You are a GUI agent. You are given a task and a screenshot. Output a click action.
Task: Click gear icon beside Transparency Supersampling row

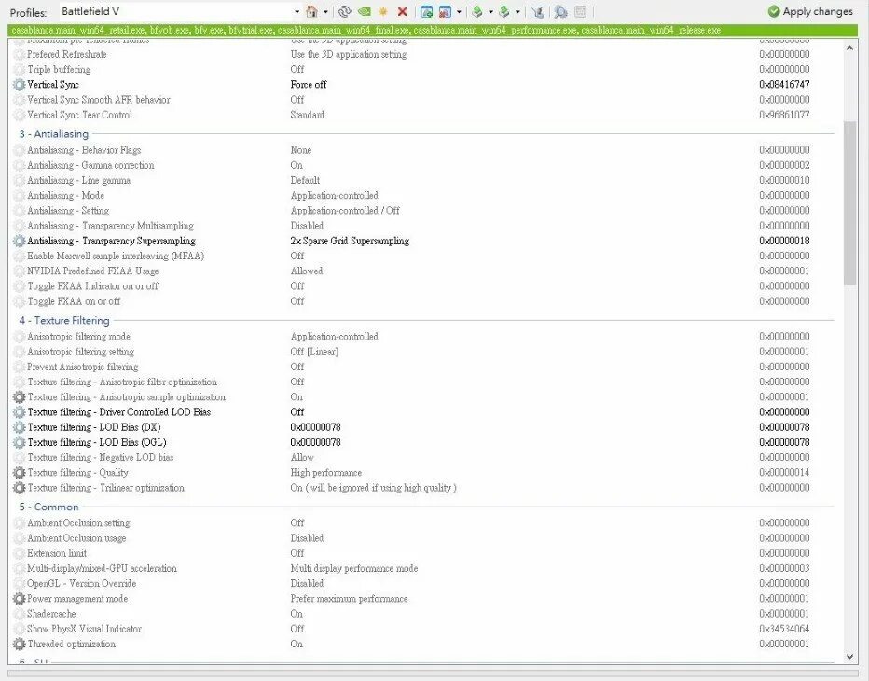pyautogui.click(x=20, y=241)
